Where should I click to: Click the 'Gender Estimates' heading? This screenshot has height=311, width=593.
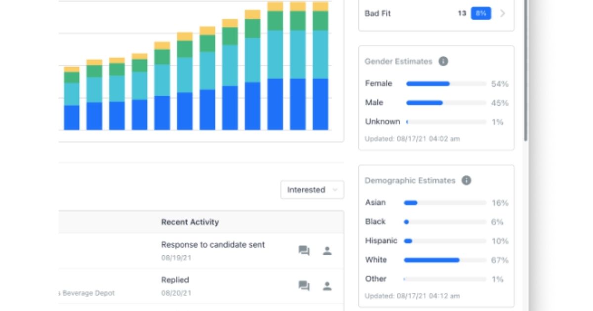(398, 62)
